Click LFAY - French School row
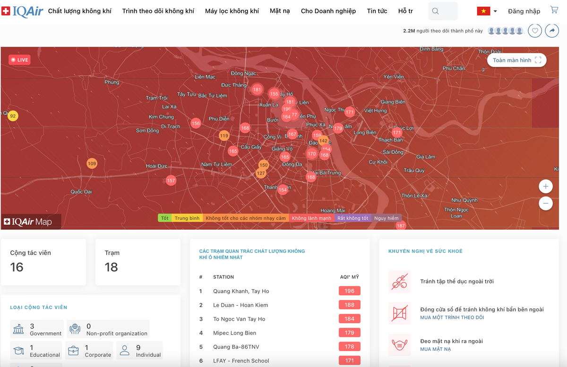The width and height of the screenshot is (567, 367). [280, 361]
